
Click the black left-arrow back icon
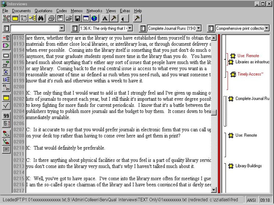click(x=124, y=18)
